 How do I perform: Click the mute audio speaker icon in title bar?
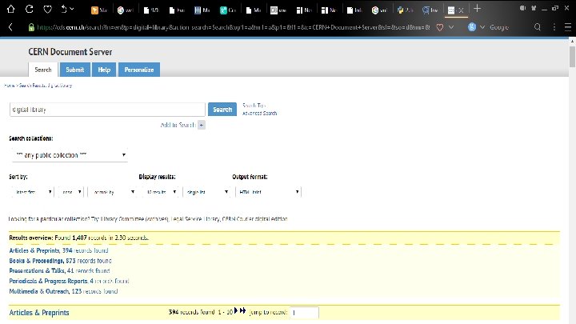[522, 8]
